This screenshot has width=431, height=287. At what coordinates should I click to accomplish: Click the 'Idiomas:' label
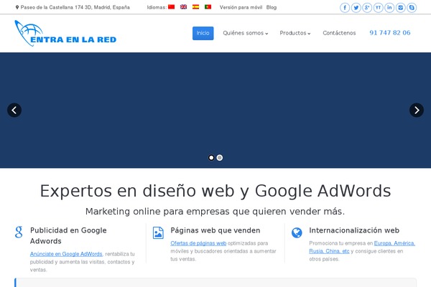pyautogui.click(x=157, y=7)
